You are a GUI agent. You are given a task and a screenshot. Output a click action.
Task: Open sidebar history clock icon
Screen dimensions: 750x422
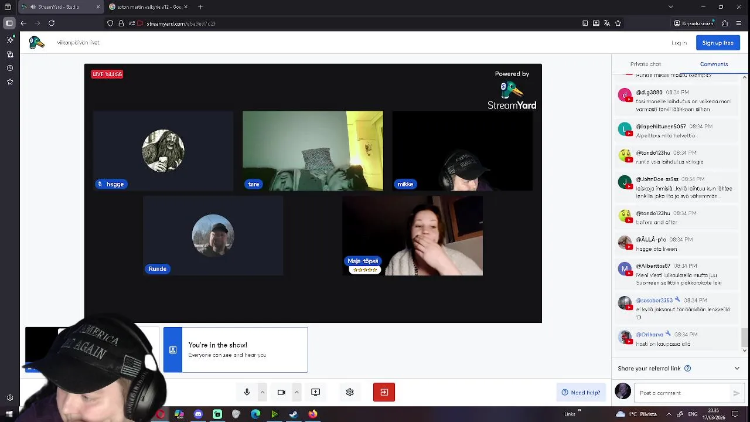click(x=10, y=68)
